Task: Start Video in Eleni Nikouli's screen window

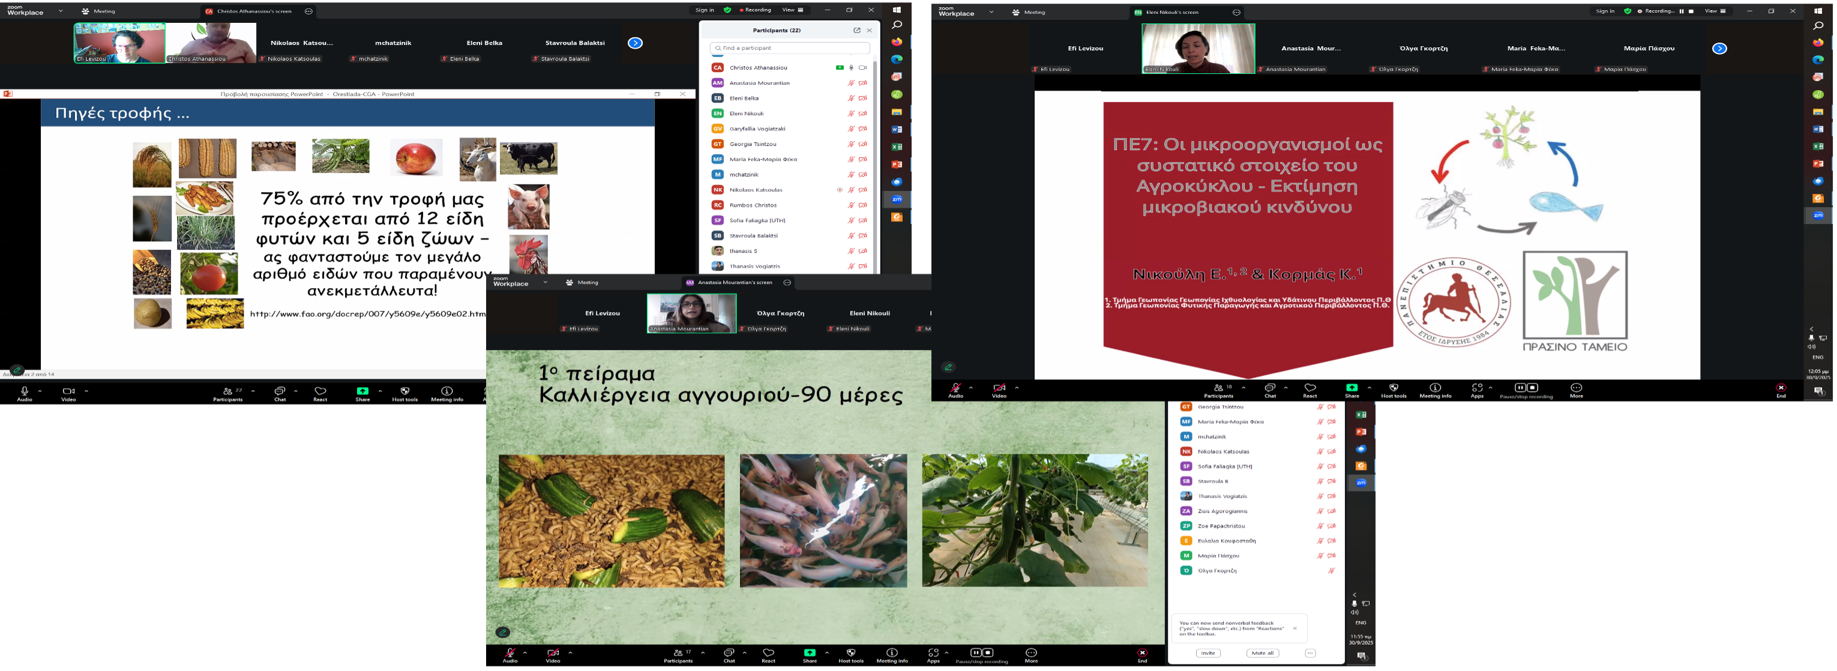Action: point(999,391)
